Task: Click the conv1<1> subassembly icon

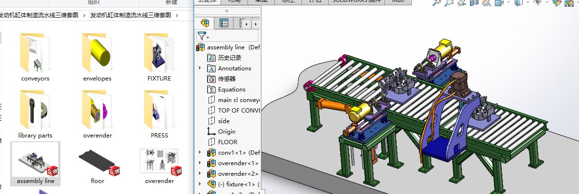Action: coord(212,153)
